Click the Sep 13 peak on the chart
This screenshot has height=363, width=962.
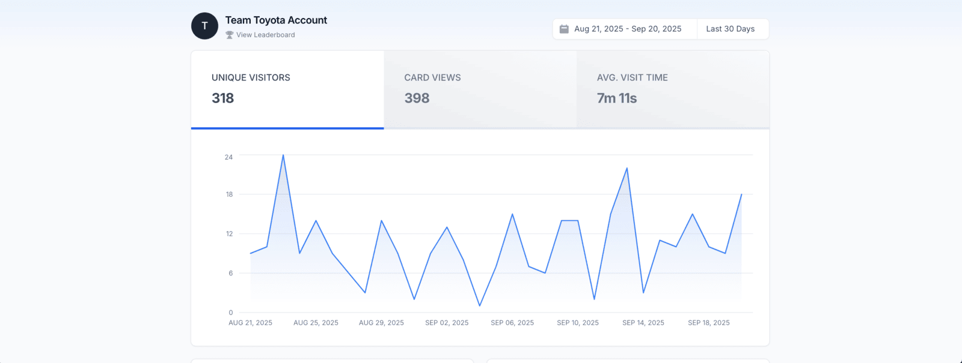pos(627,169)
